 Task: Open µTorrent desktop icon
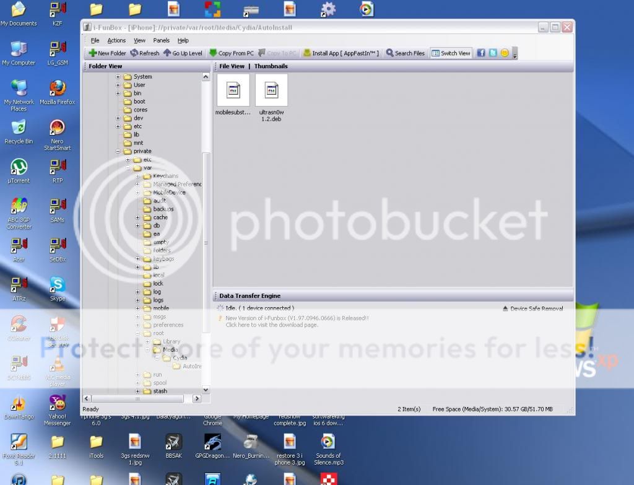[x=19, y=171]
